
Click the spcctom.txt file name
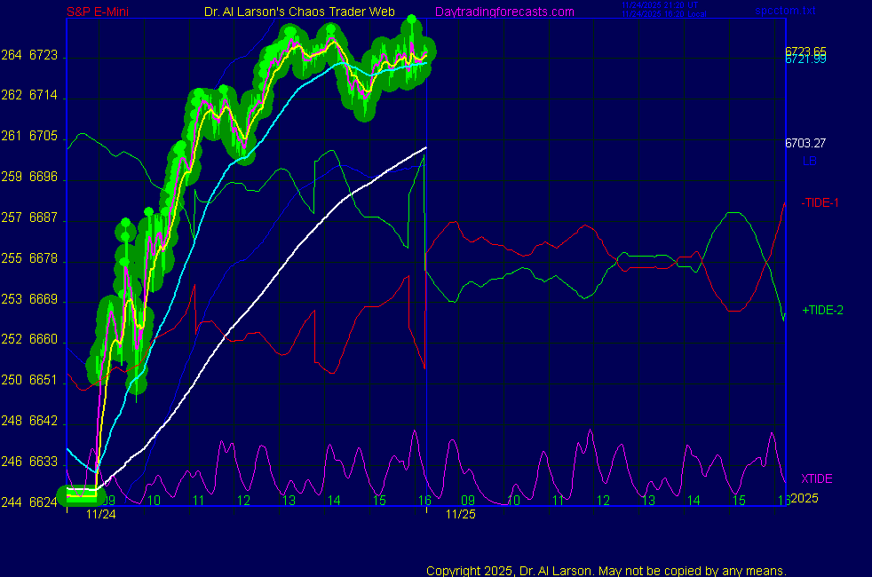[x=784, y=12]
